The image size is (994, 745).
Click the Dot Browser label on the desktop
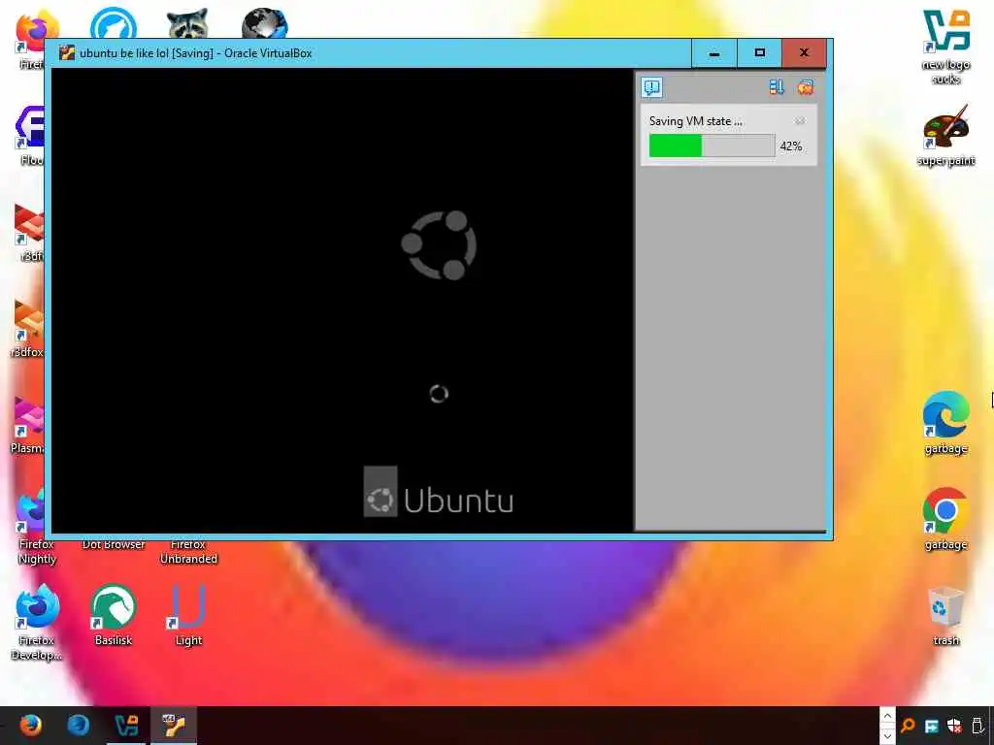pos(114,544)
